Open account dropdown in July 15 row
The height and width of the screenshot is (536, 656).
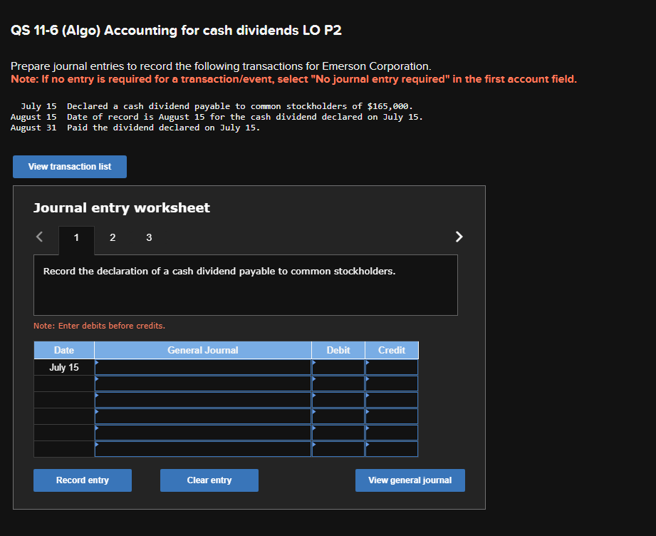point(203,367)
